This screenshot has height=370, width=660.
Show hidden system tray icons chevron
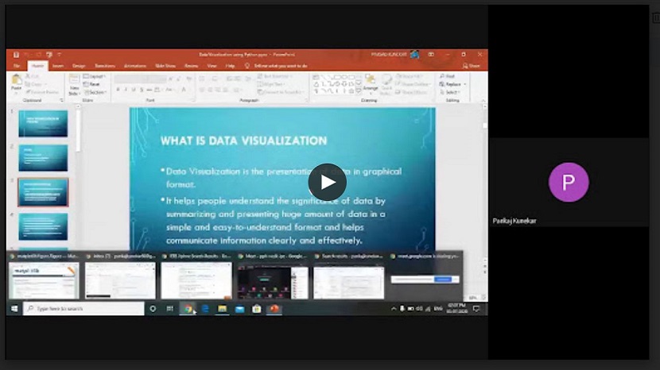[394, 309]
